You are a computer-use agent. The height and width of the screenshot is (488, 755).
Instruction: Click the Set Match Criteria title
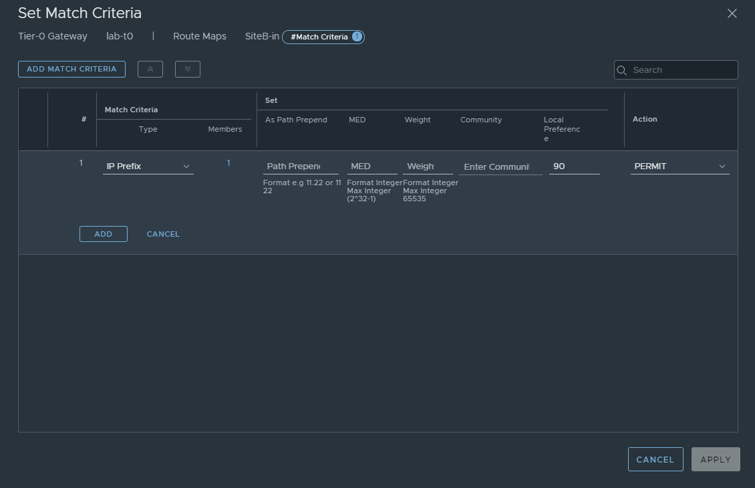80,13
